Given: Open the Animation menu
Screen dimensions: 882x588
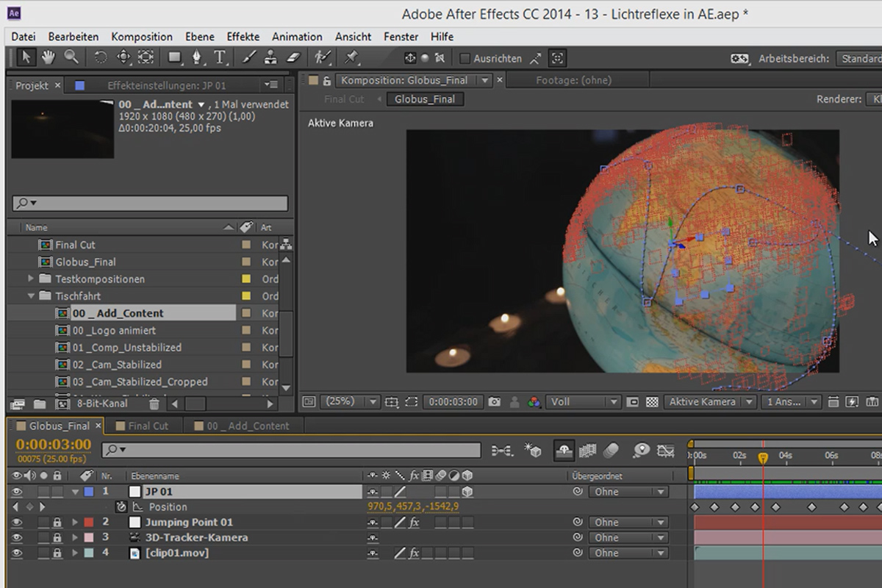Looking at the screenshot, I should coord(295,36).
